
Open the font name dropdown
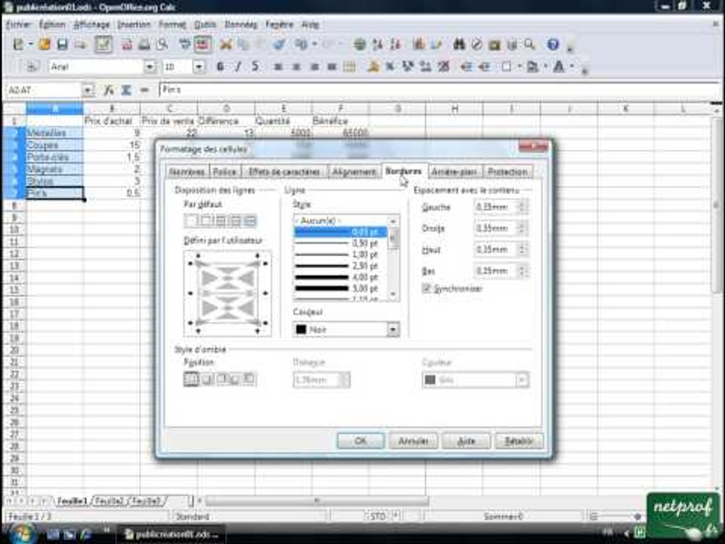(x=150, y=66)
